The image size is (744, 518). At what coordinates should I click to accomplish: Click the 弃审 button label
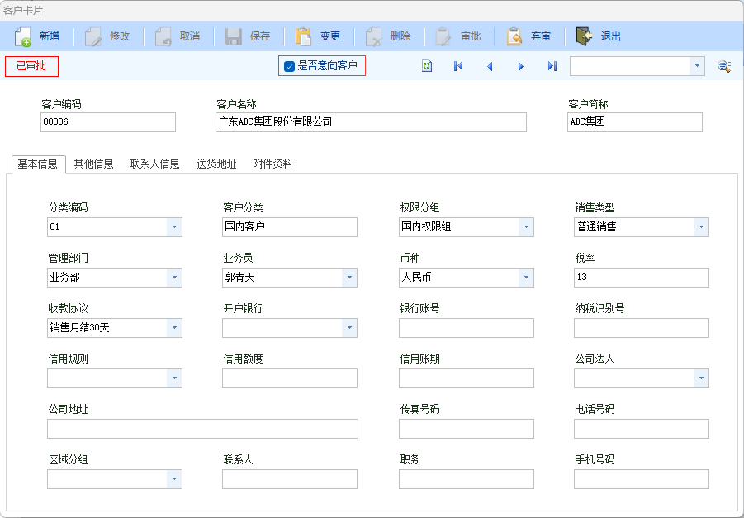click(x=541, y=36)
